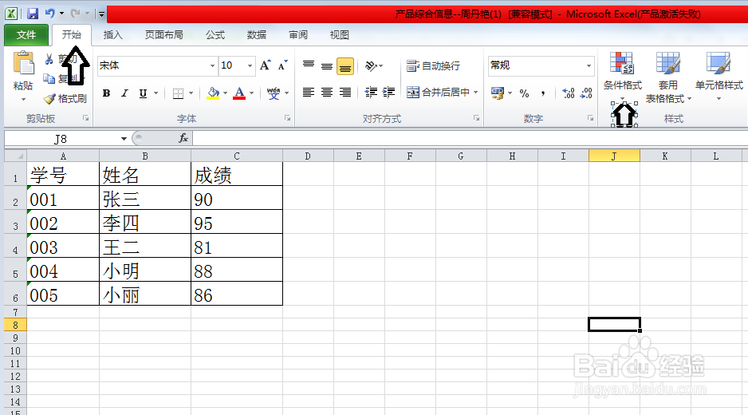This screenshot has height=415, width=748.
Task: Toggle Bold formatting
Action: click(106, 93)
